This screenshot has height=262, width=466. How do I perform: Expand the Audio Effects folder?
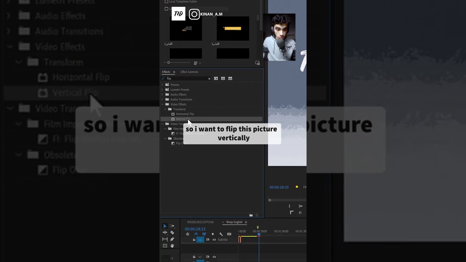[162, 95]
